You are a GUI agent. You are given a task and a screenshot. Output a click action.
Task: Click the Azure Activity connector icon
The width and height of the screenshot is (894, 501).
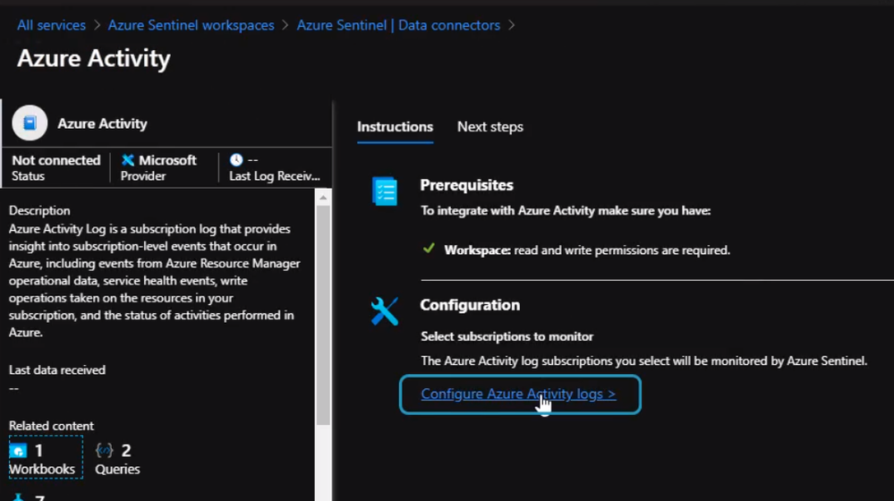[30, 123]
